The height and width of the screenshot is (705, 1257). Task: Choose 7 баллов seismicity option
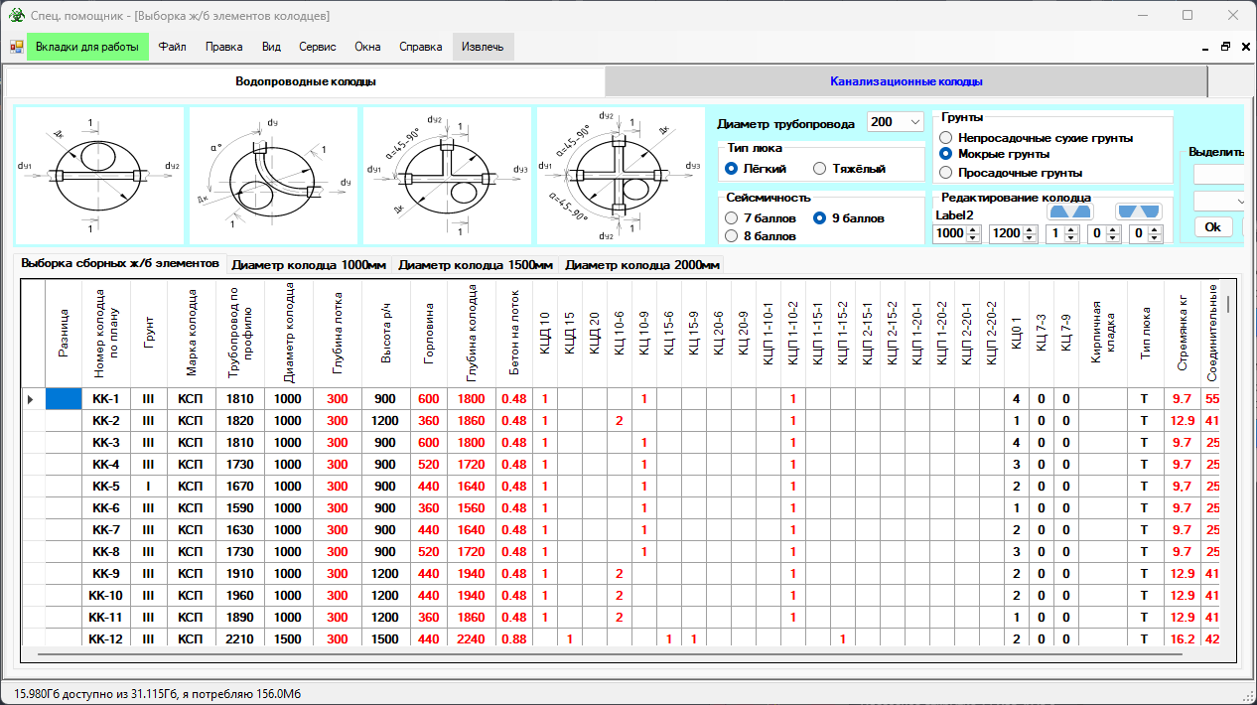click(733, 218)
